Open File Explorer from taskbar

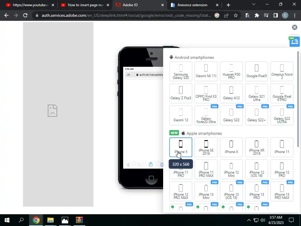51,220
